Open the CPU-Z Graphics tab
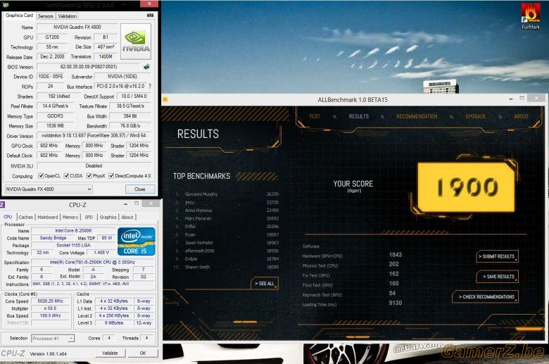Image resolution: width=549 pixels, height=364 pixels. coord(108,218)
